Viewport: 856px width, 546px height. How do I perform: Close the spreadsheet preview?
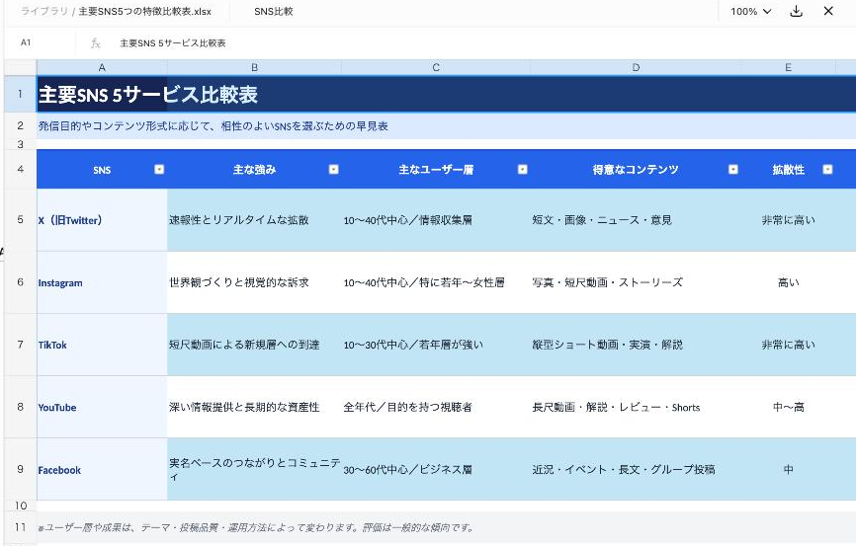pyautogui.click(x=828, y=11)
